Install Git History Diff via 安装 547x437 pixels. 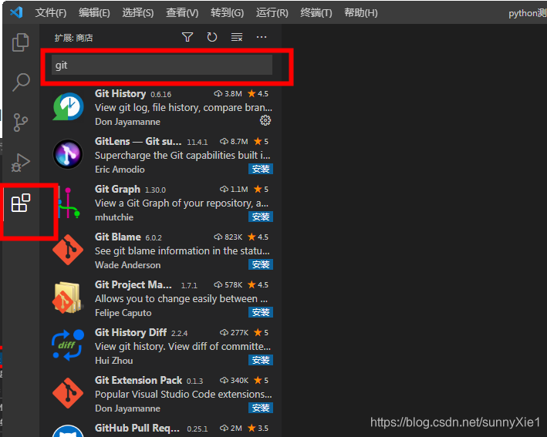point(261,360)
